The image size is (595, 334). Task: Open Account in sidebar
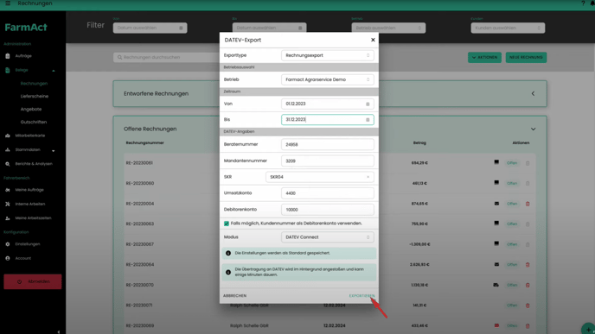click(x=22, y=258)
